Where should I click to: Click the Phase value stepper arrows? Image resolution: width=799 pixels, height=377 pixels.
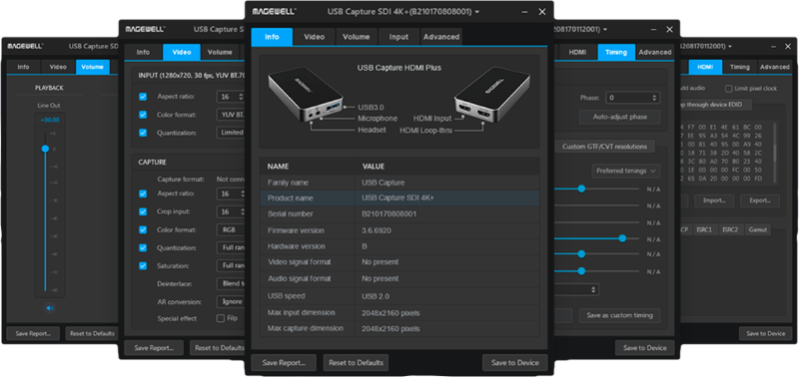pyautogui.click(x=654, y=98)
